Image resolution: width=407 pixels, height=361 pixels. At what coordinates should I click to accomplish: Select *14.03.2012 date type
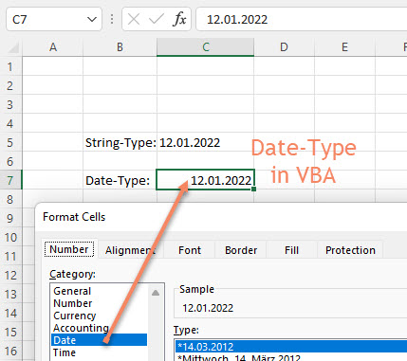(291, 347)
